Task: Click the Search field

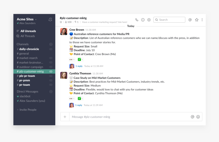Action: tap(169, 20)
